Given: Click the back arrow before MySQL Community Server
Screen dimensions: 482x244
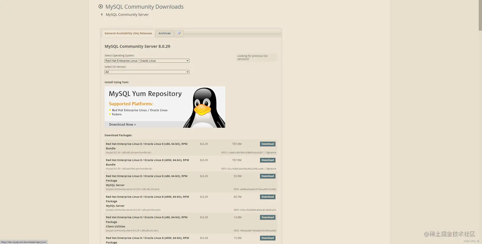Looking at the screenshot, I should click(x=102, y=14).
